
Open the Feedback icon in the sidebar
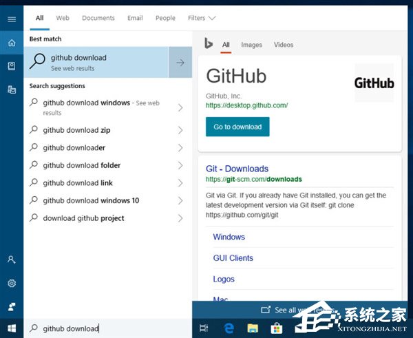point(12,306)
